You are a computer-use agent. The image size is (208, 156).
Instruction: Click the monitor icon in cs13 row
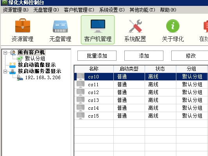tap(81, 100)
